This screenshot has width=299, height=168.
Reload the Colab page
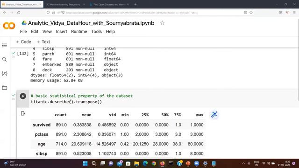(x=19, y=13)
